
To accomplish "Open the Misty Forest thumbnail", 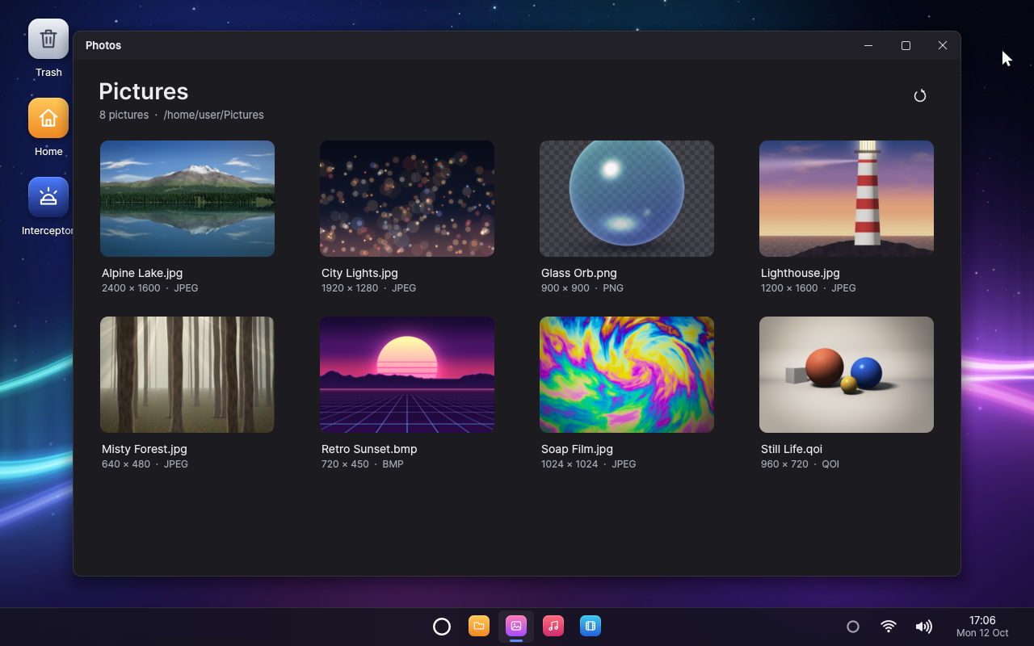I will click(187, 375).
